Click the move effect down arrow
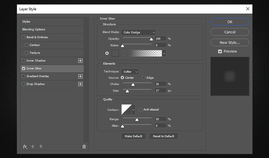Viewport: 269px width, 158px height. point(41,147)
